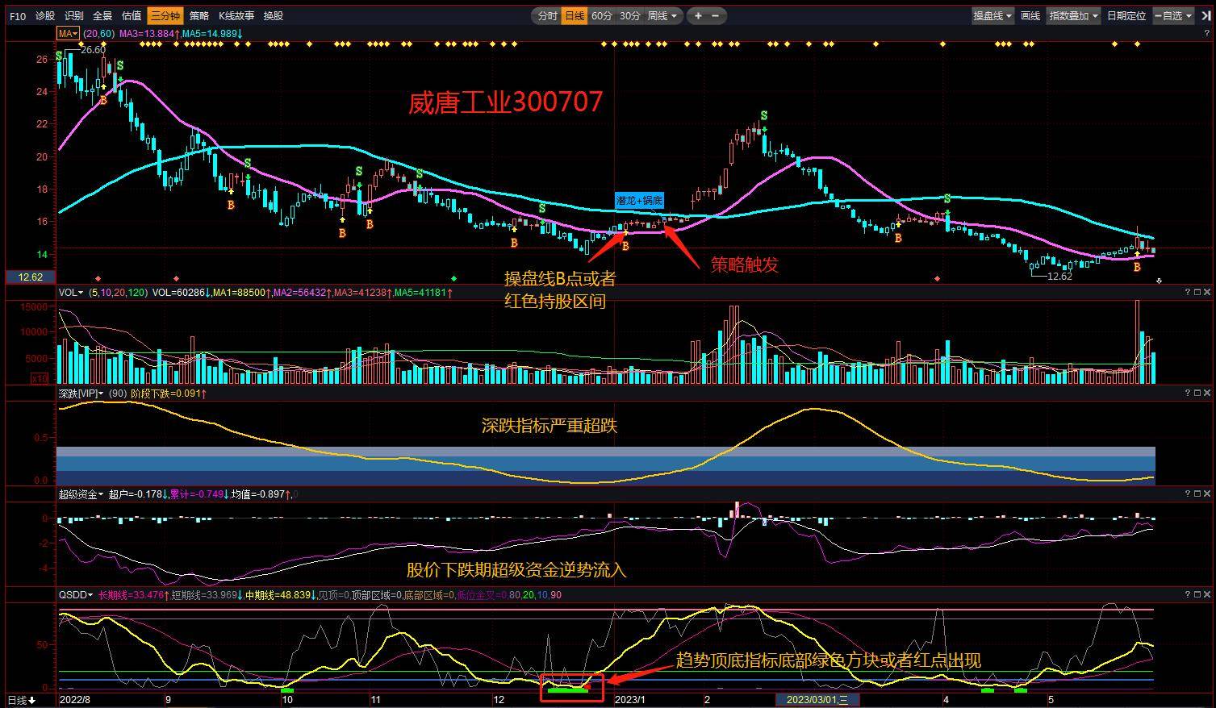The width and height of the screenshot is (1216, 708).
Task: Switch chart period to 分时
Action: (547, 15)
